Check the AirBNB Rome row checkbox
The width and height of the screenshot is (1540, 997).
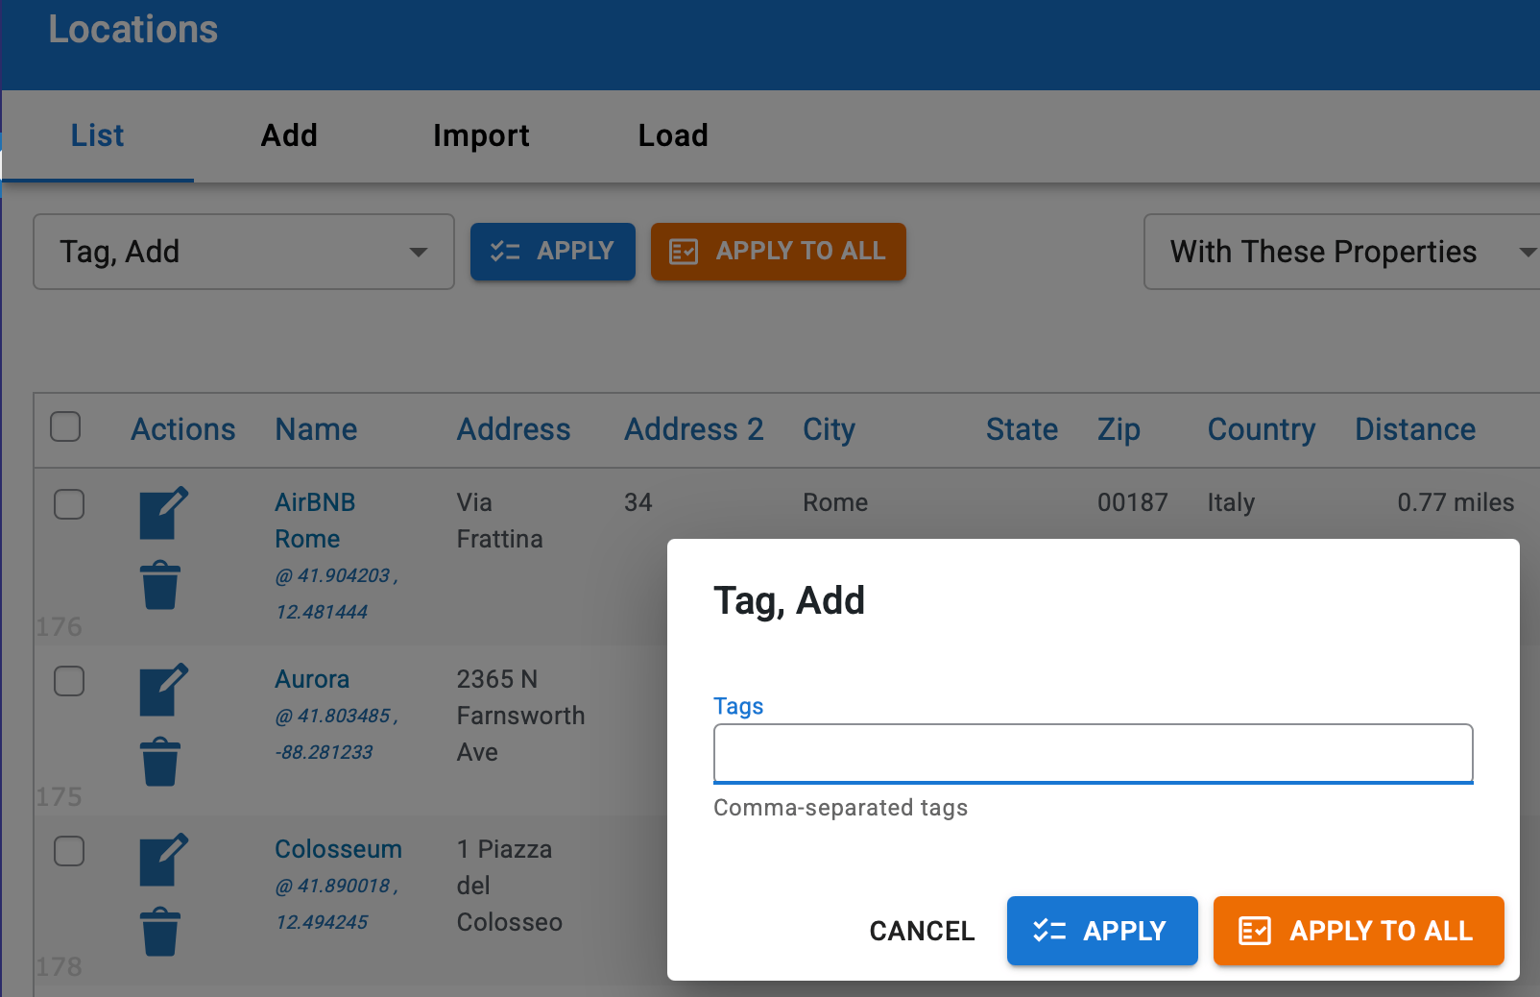coord(69,504)
